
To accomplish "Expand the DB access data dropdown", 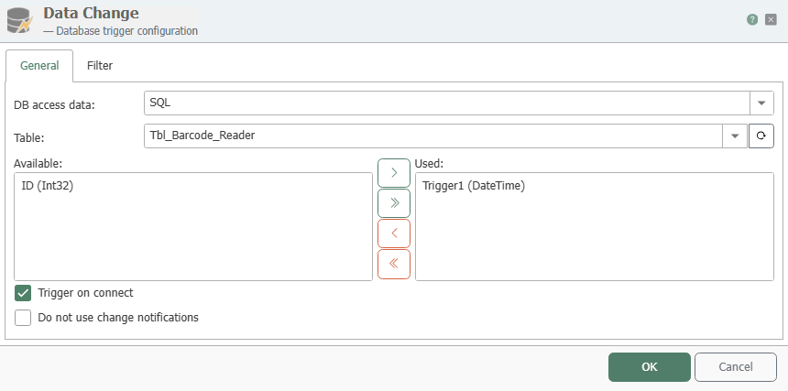I will 761,103.
